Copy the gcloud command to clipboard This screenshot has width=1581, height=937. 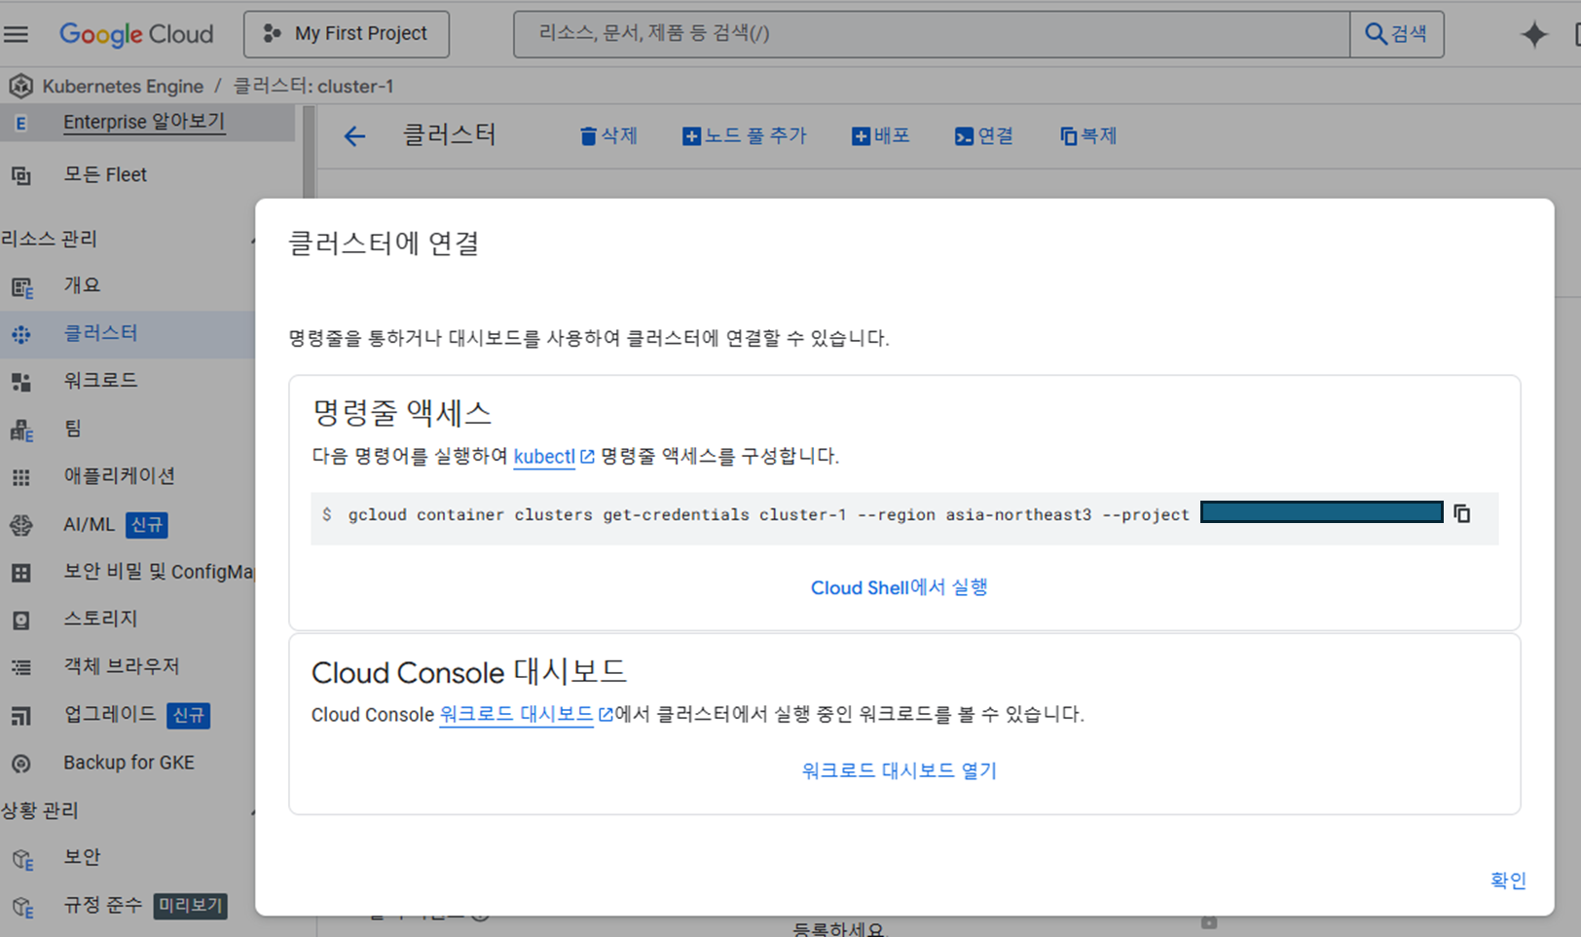(x=1461, y=513)
